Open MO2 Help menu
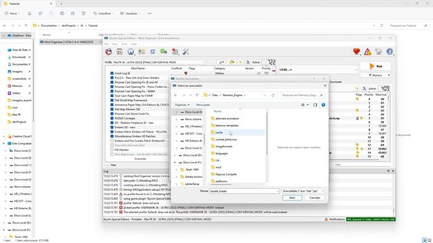433x243 pixels. pyautogui.click(x=134, y=44)
